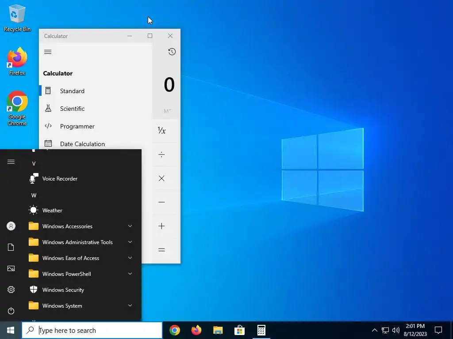Open Microsoft Store from the taskbar

[x=239, y=330]
